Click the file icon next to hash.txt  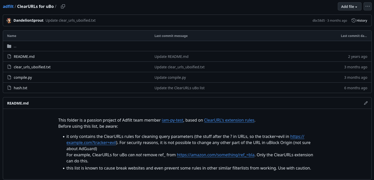click(x=9, y=88)
